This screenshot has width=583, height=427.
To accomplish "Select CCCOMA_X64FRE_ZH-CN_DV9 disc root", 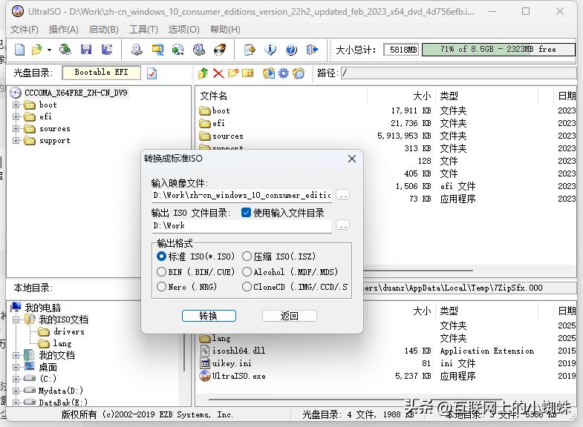I will click(76, 93).
